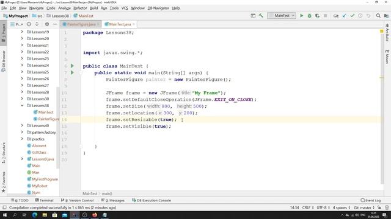Close the PainterFigure.java tab
The width and height of the screenshot is (391, 219).
(x=98, y=24)
